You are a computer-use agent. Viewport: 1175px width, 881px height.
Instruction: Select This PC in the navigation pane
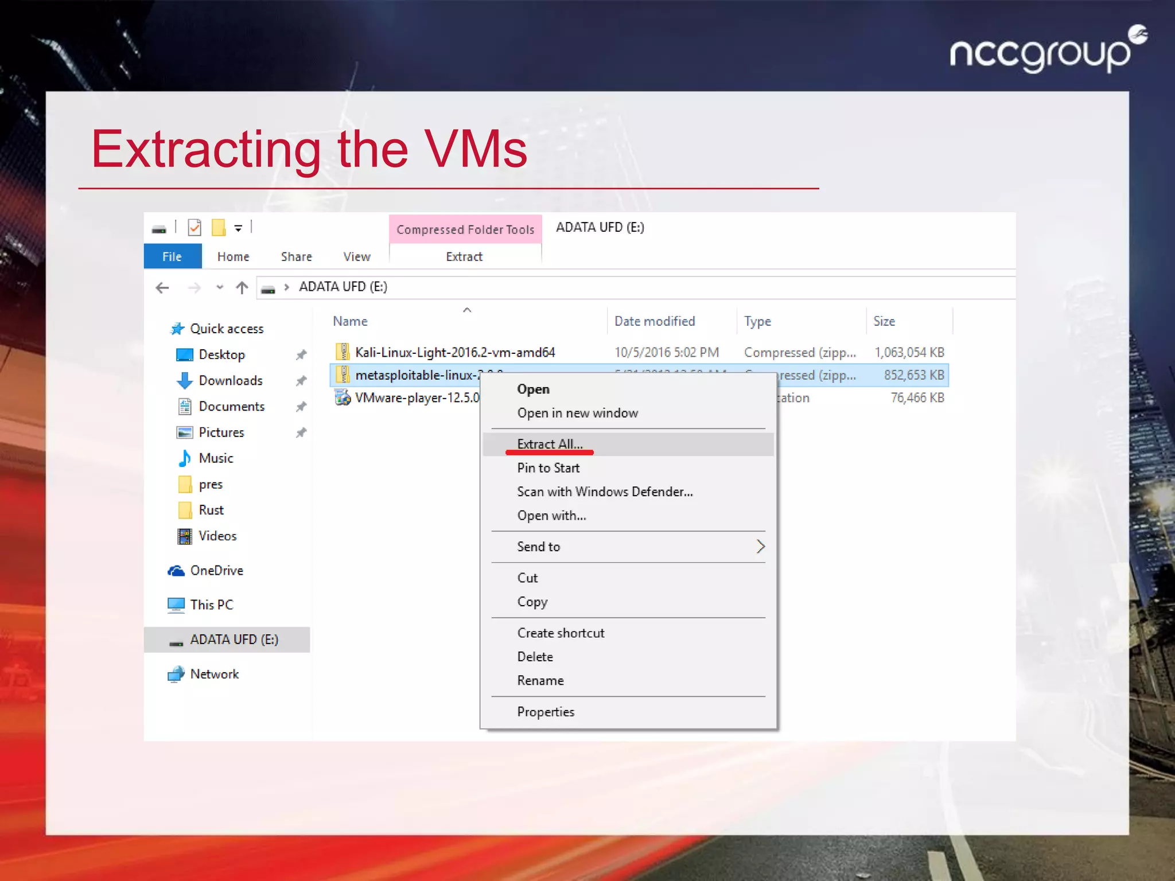[x=212, y=605]
